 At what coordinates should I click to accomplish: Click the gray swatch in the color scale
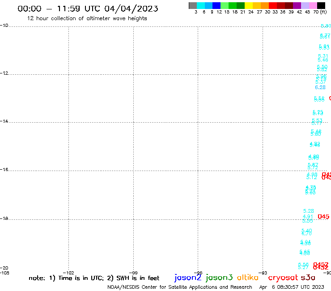[193, 5]
